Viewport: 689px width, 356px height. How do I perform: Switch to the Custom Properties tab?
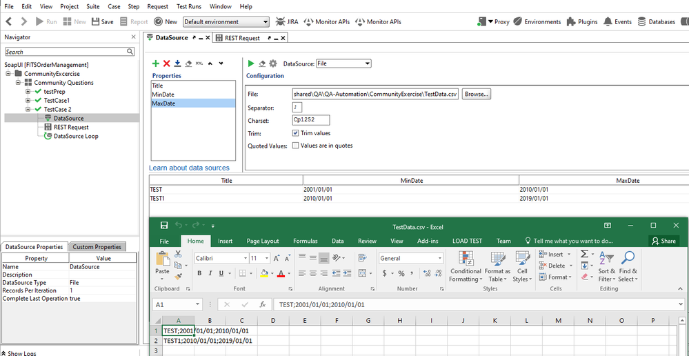[x=97, y=247]
